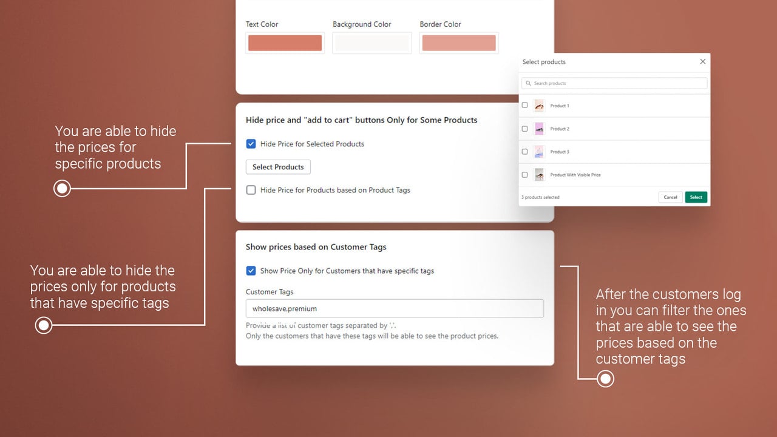The width and height of the screenshot is (777, 437).
Task: Click Cancel in the products dialog
Action: (x=670, y=197)
